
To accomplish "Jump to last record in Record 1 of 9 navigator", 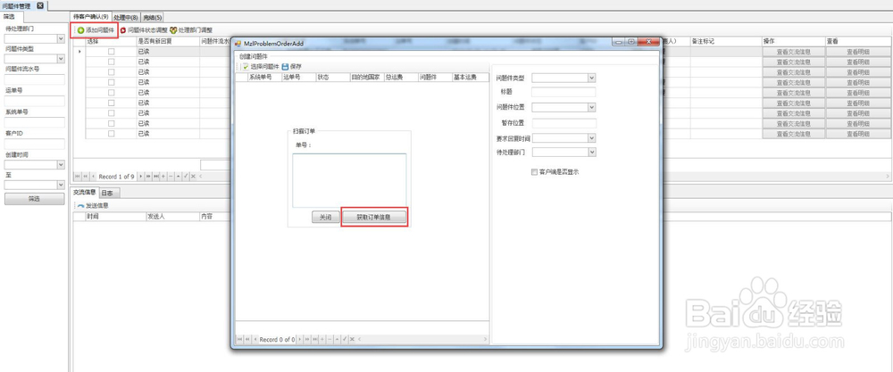I will (x=156, y=177).
